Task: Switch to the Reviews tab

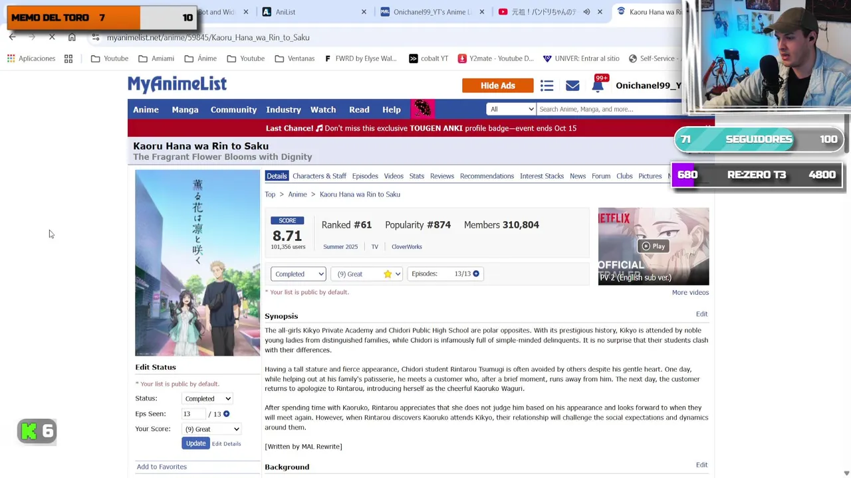Action: [442, 176]
